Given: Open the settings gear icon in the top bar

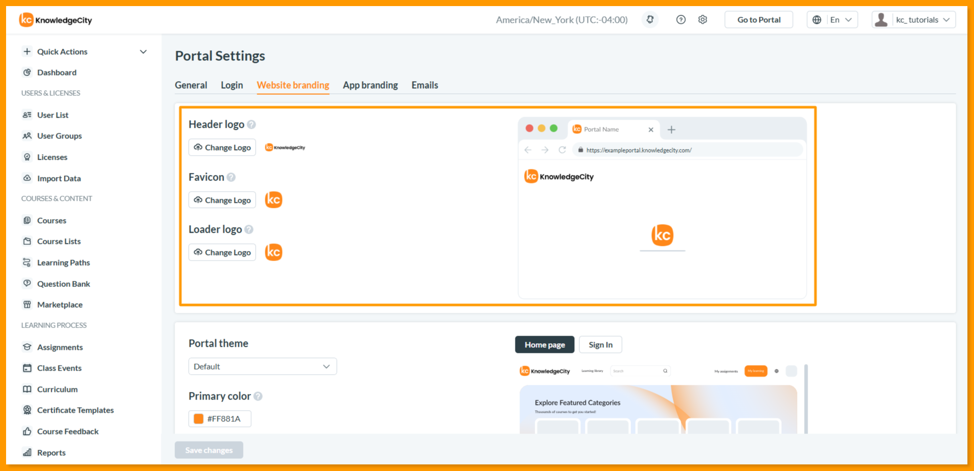Looking at the screenshot, I should click(703, 20).
